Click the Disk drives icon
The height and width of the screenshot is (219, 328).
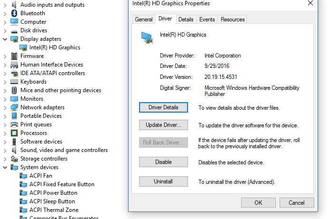[14, 31]
